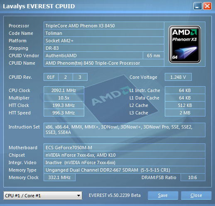215x206 pixels.
Task: Save the CPUID report
Action: coord(163,195)
